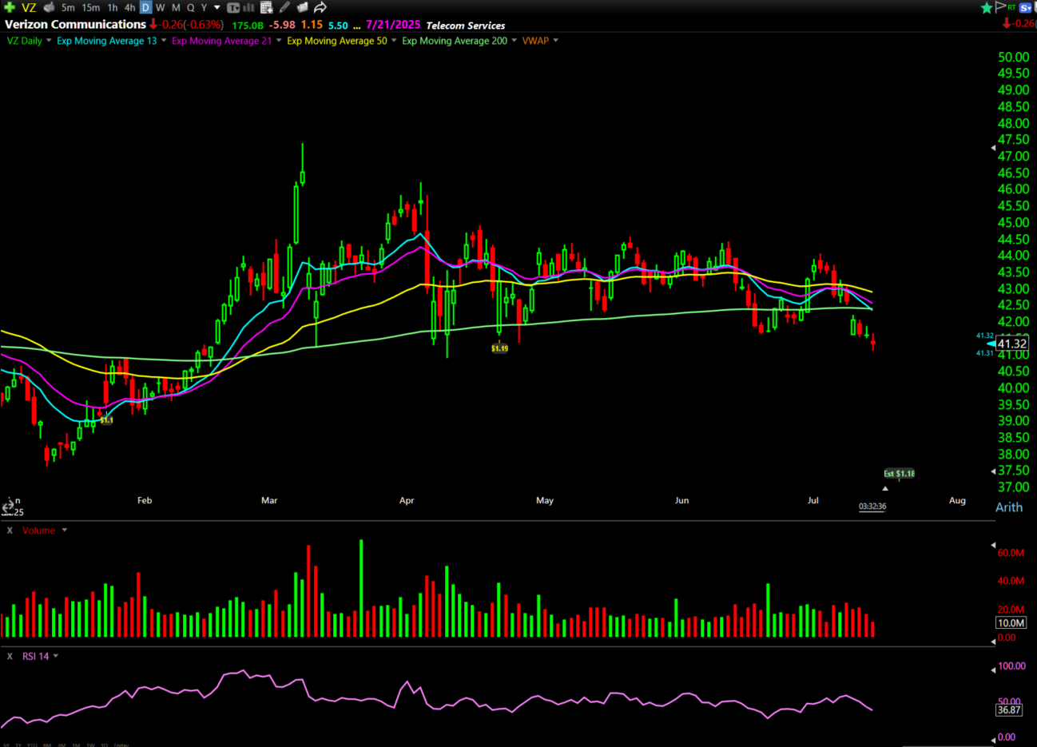Image resolution: width=1037 pixels, height=747 pixels.
Task: Click the yellow ellipsis in header row
Action: (x=357, y=26)
